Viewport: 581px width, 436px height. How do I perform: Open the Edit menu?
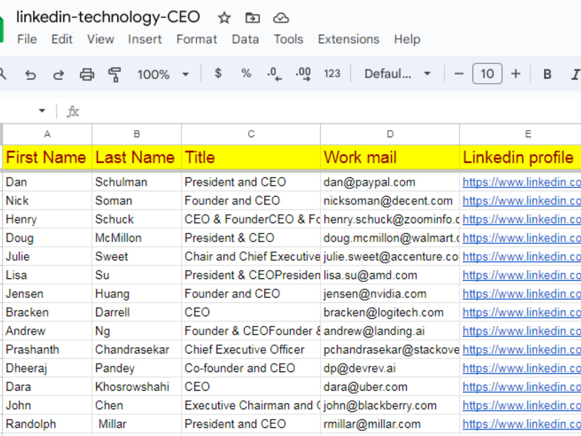pos(62,40)
